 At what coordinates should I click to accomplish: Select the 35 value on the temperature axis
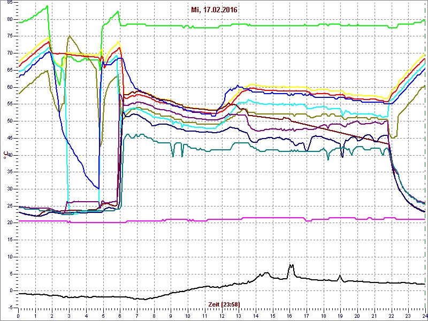pos(9,172)
